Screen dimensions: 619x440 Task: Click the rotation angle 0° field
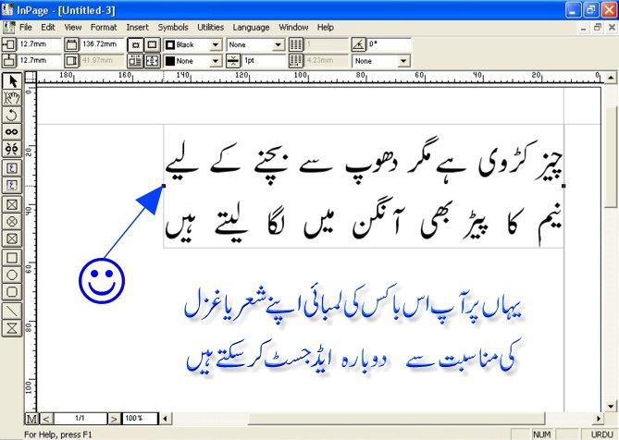(x=387, y=44)
